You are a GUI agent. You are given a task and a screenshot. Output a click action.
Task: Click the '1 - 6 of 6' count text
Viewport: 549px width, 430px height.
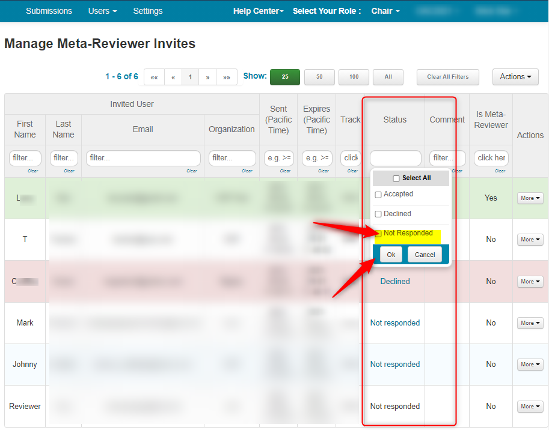coord(122,76)
